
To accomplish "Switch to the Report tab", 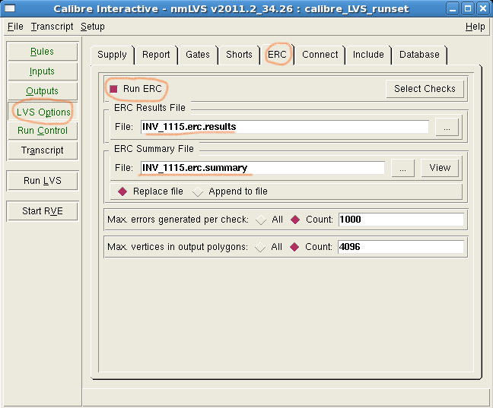I will point(156,55).
